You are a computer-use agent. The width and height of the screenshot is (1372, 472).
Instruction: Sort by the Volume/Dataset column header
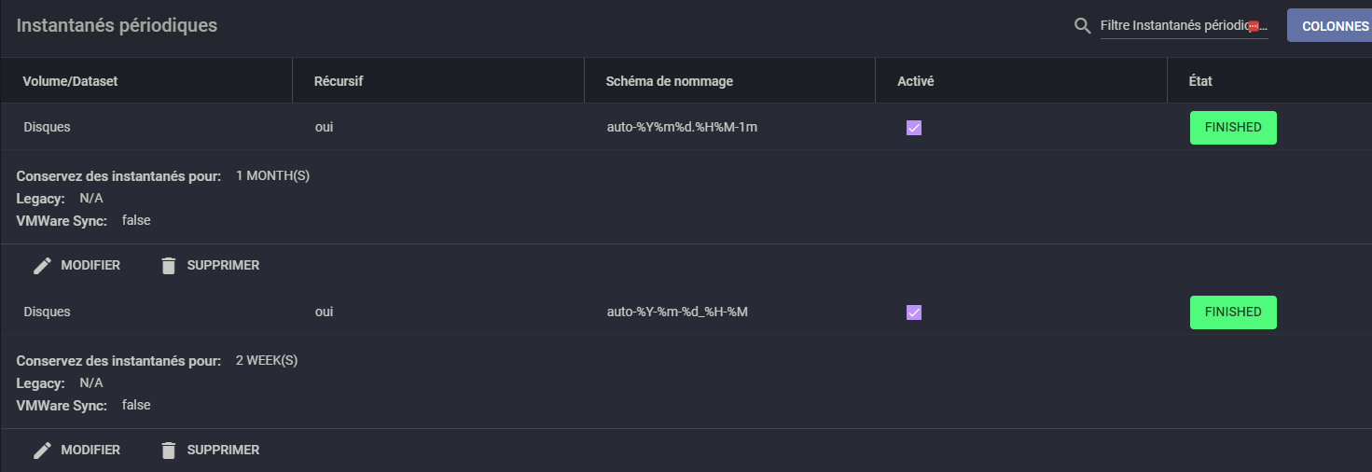coord(71,81)
